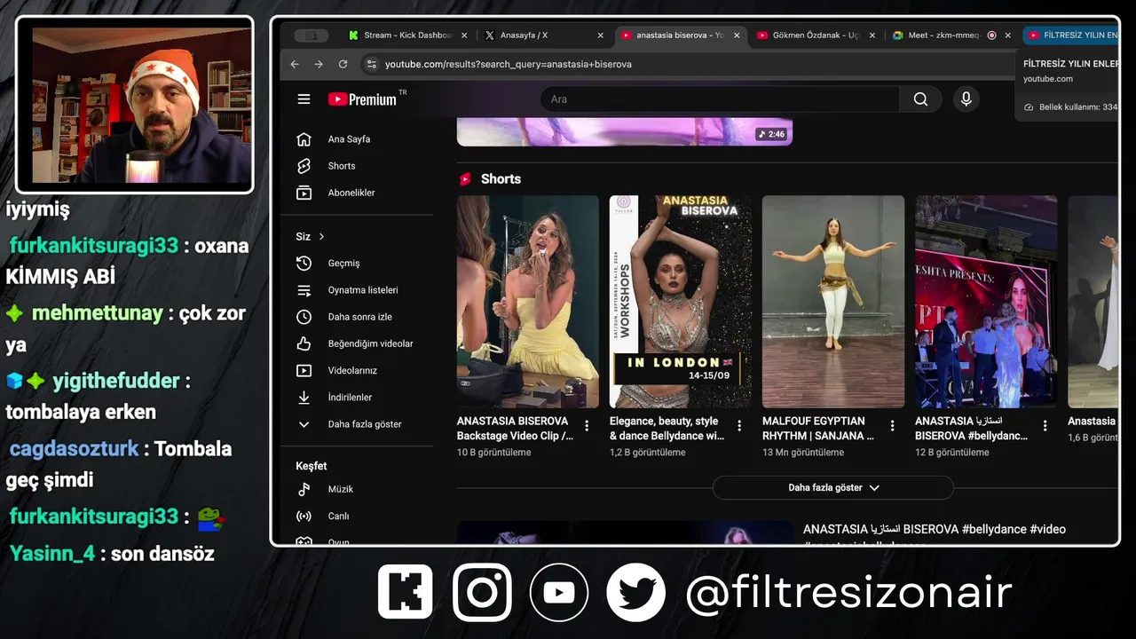Start voice search with microphone icon
The width and height of the screenshot is (1136, 639).
966,99
